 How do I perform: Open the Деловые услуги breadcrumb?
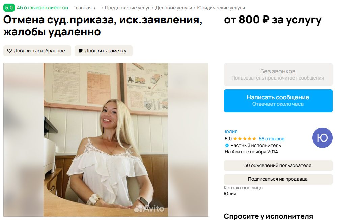(x=174, y=8)
